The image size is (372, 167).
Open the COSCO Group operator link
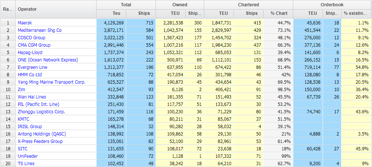(32, 38)
